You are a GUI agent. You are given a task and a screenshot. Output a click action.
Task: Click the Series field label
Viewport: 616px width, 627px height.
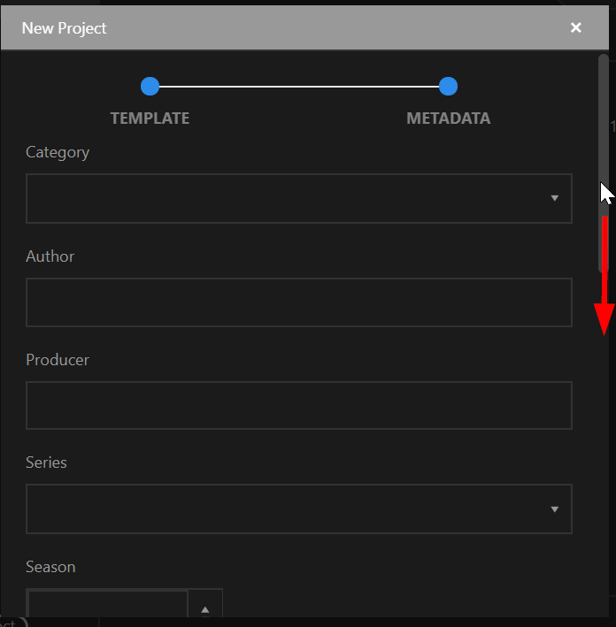tap(46, 463)
